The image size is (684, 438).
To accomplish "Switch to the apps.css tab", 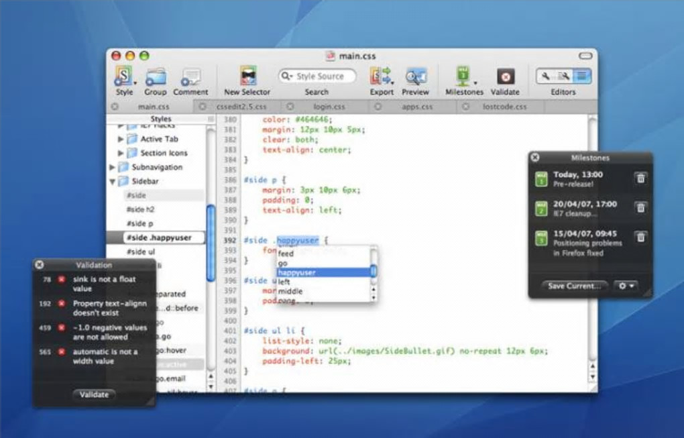I will (417, 107).
